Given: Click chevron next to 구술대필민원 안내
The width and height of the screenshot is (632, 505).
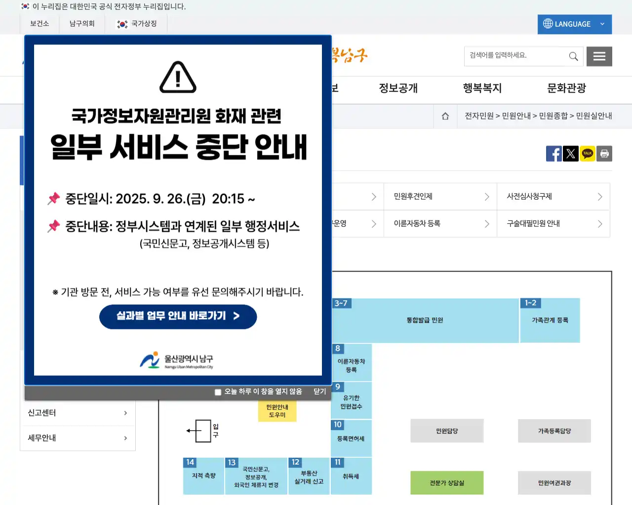Looking at the screenshot, I should (x=600, y=224).
